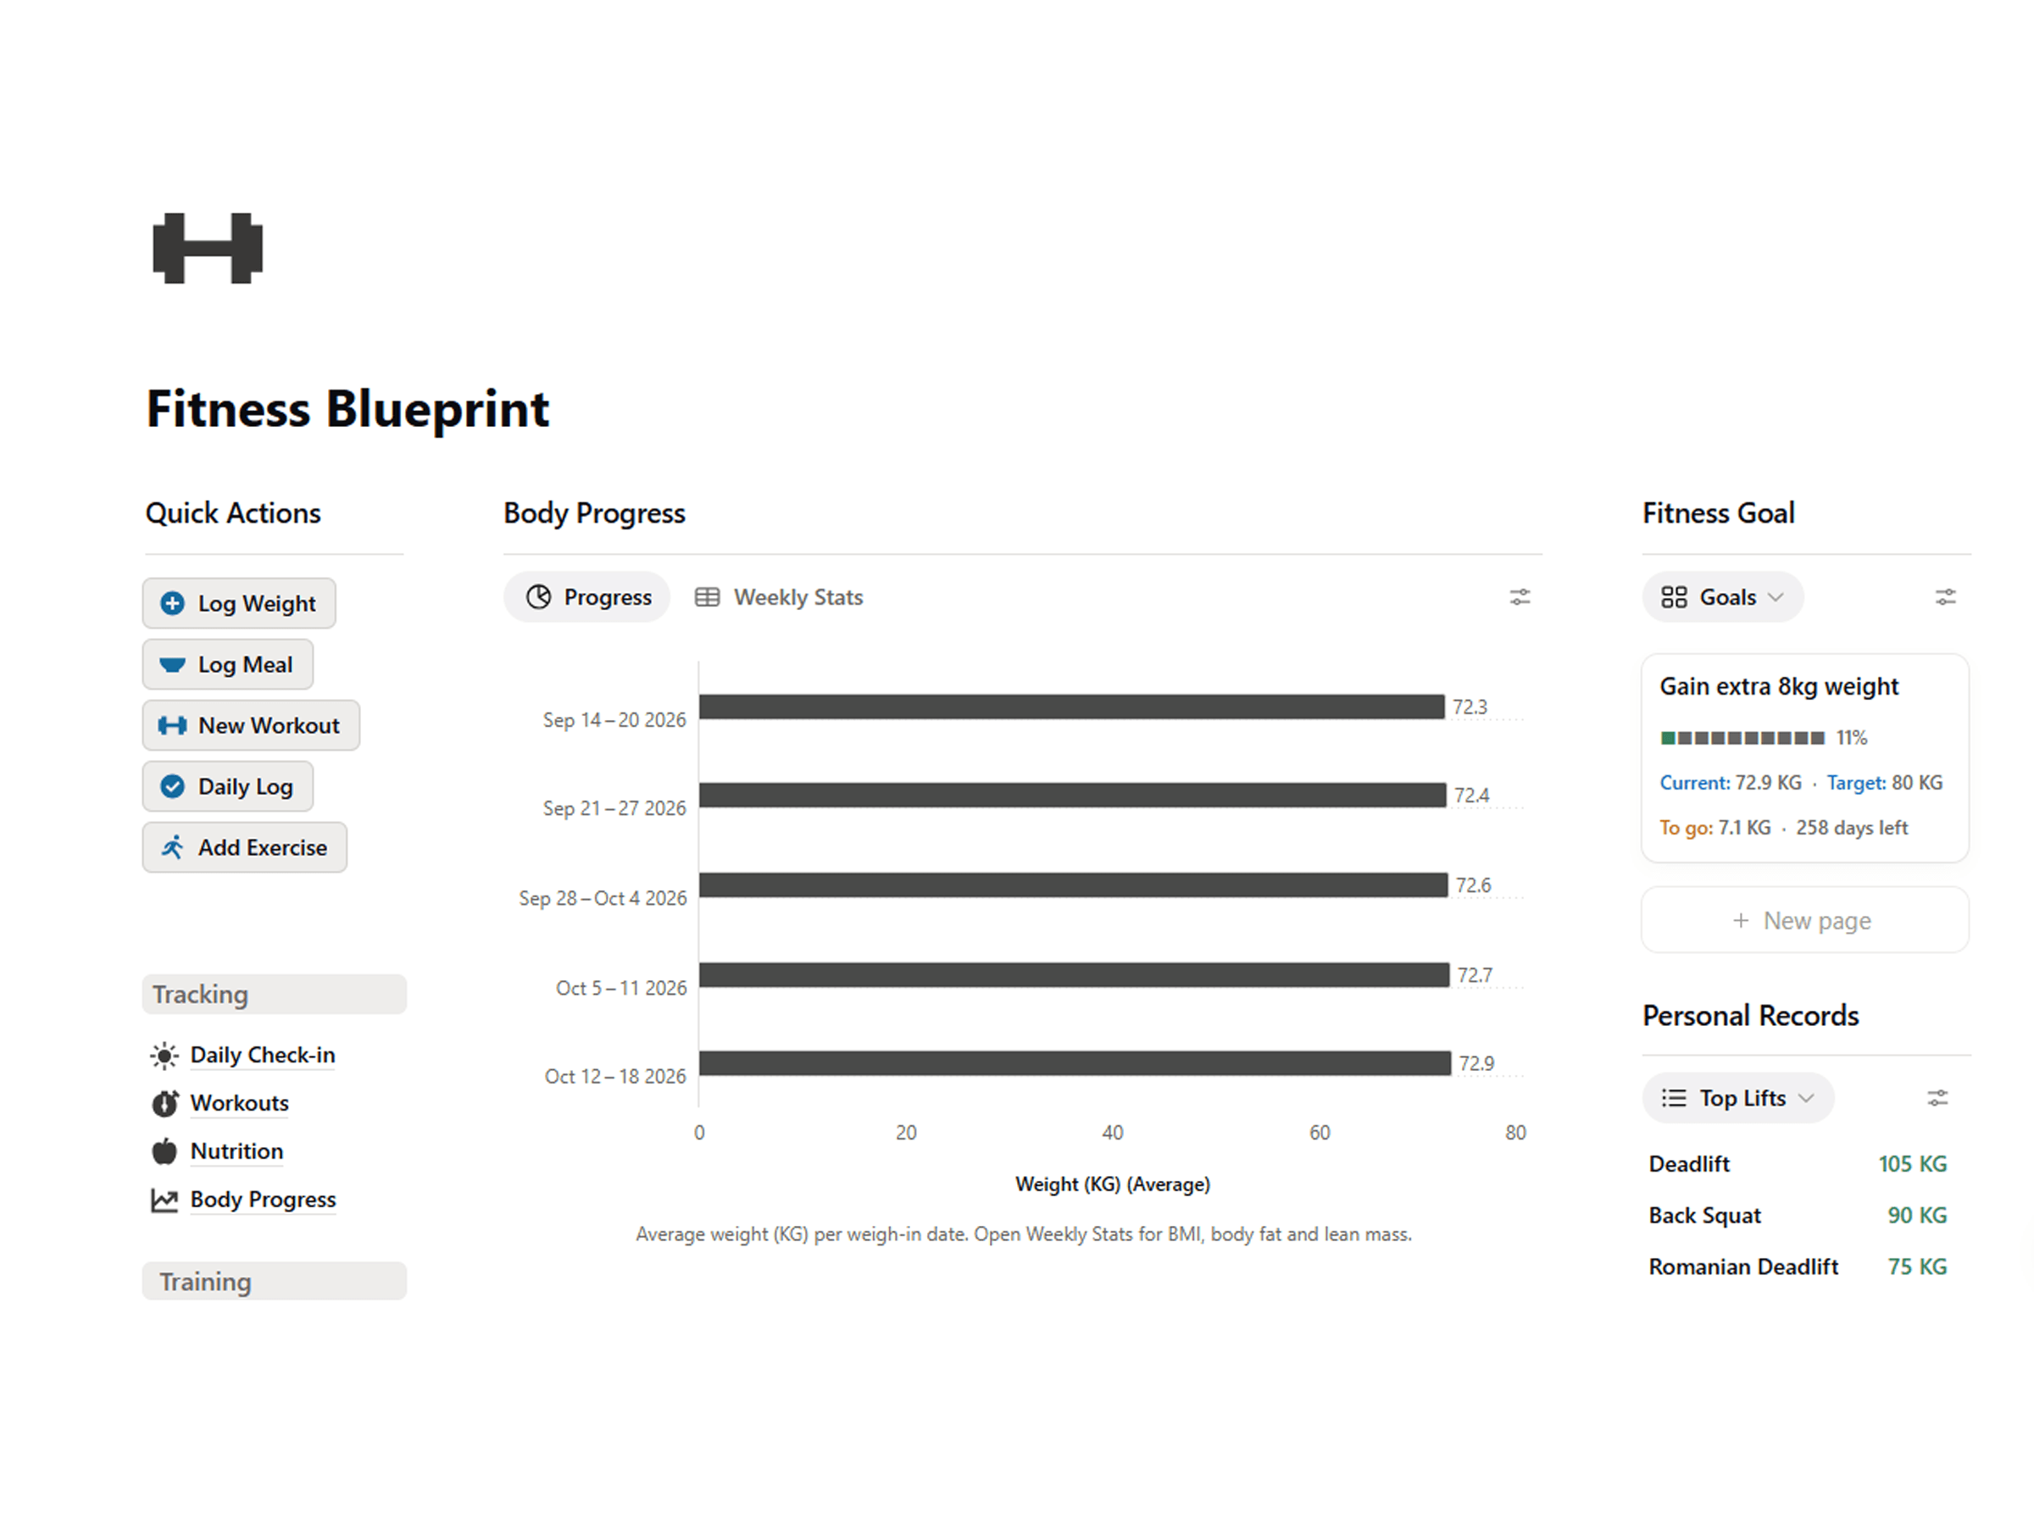
Task: Open the Back Squat record row
Action: [1798, 1215]
